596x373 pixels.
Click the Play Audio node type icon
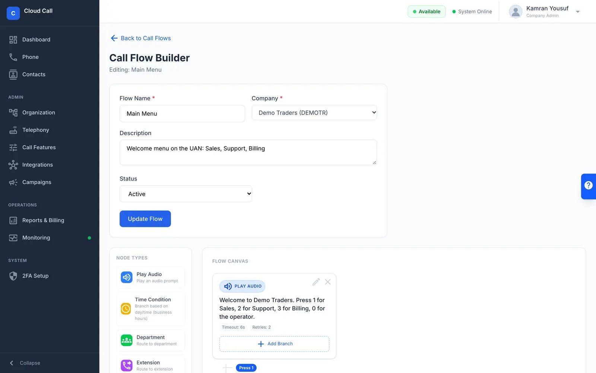[127, 277]
